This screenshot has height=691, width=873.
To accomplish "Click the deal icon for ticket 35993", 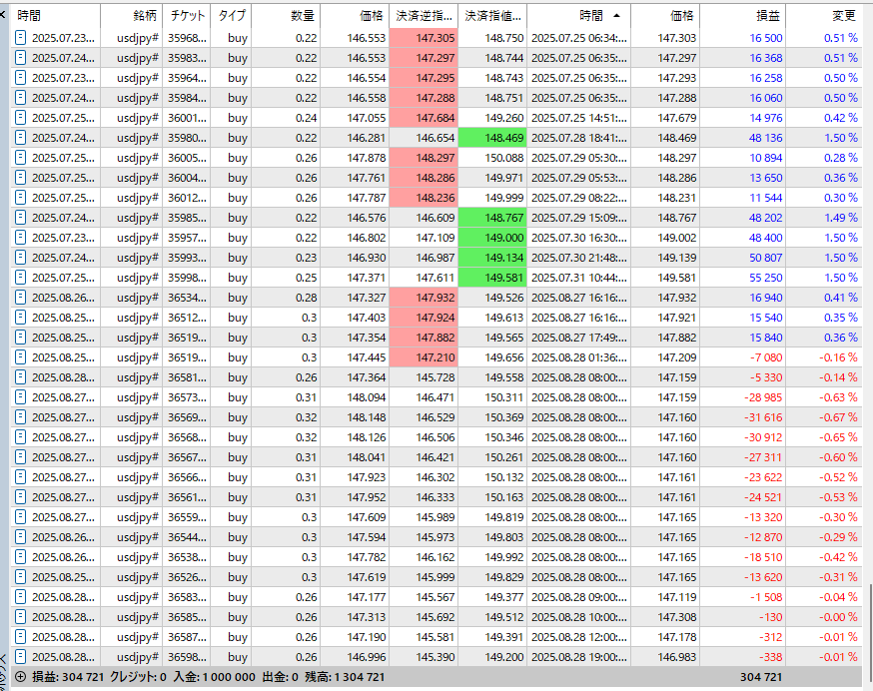I will coord(21,258).
